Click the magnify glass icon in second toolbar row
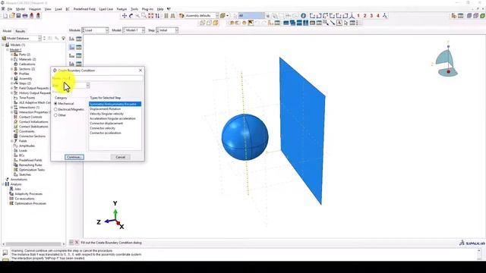 (x=326, y=23)
